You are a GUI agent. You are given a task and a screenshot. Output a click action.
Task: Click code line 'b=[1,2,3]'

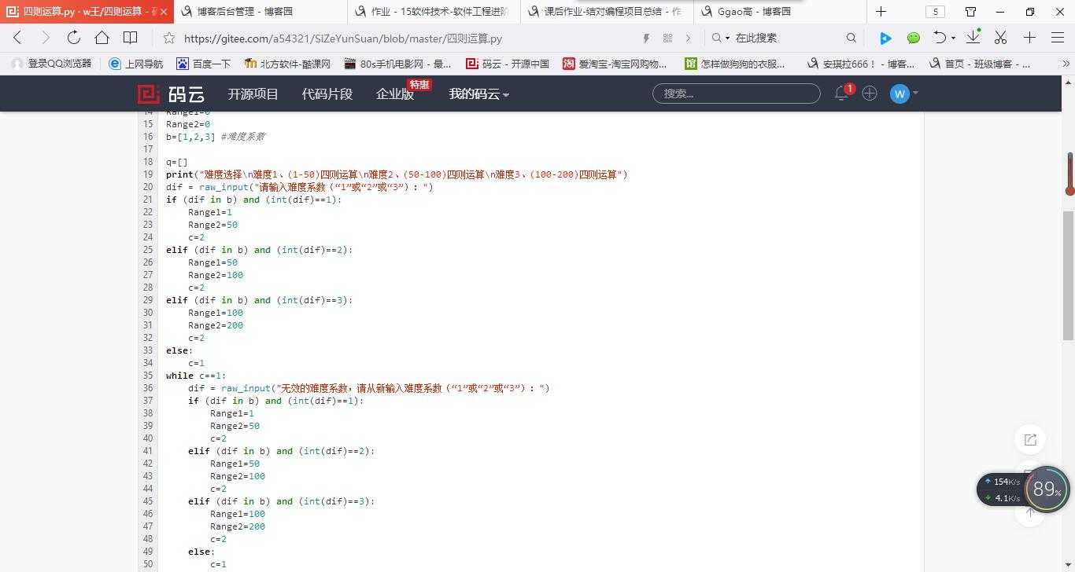(190, 137)
